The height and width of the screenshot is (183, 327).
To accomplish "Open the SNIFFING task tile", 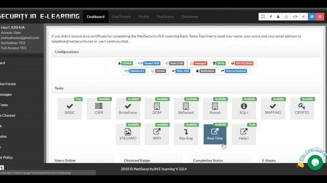I will pos(273,109).
